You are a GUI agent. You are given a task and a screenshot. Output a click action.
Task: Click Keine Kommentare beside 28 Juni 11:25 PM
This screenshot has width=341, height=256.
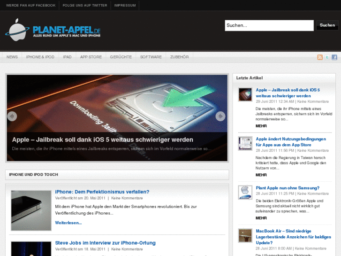[313, 194]
